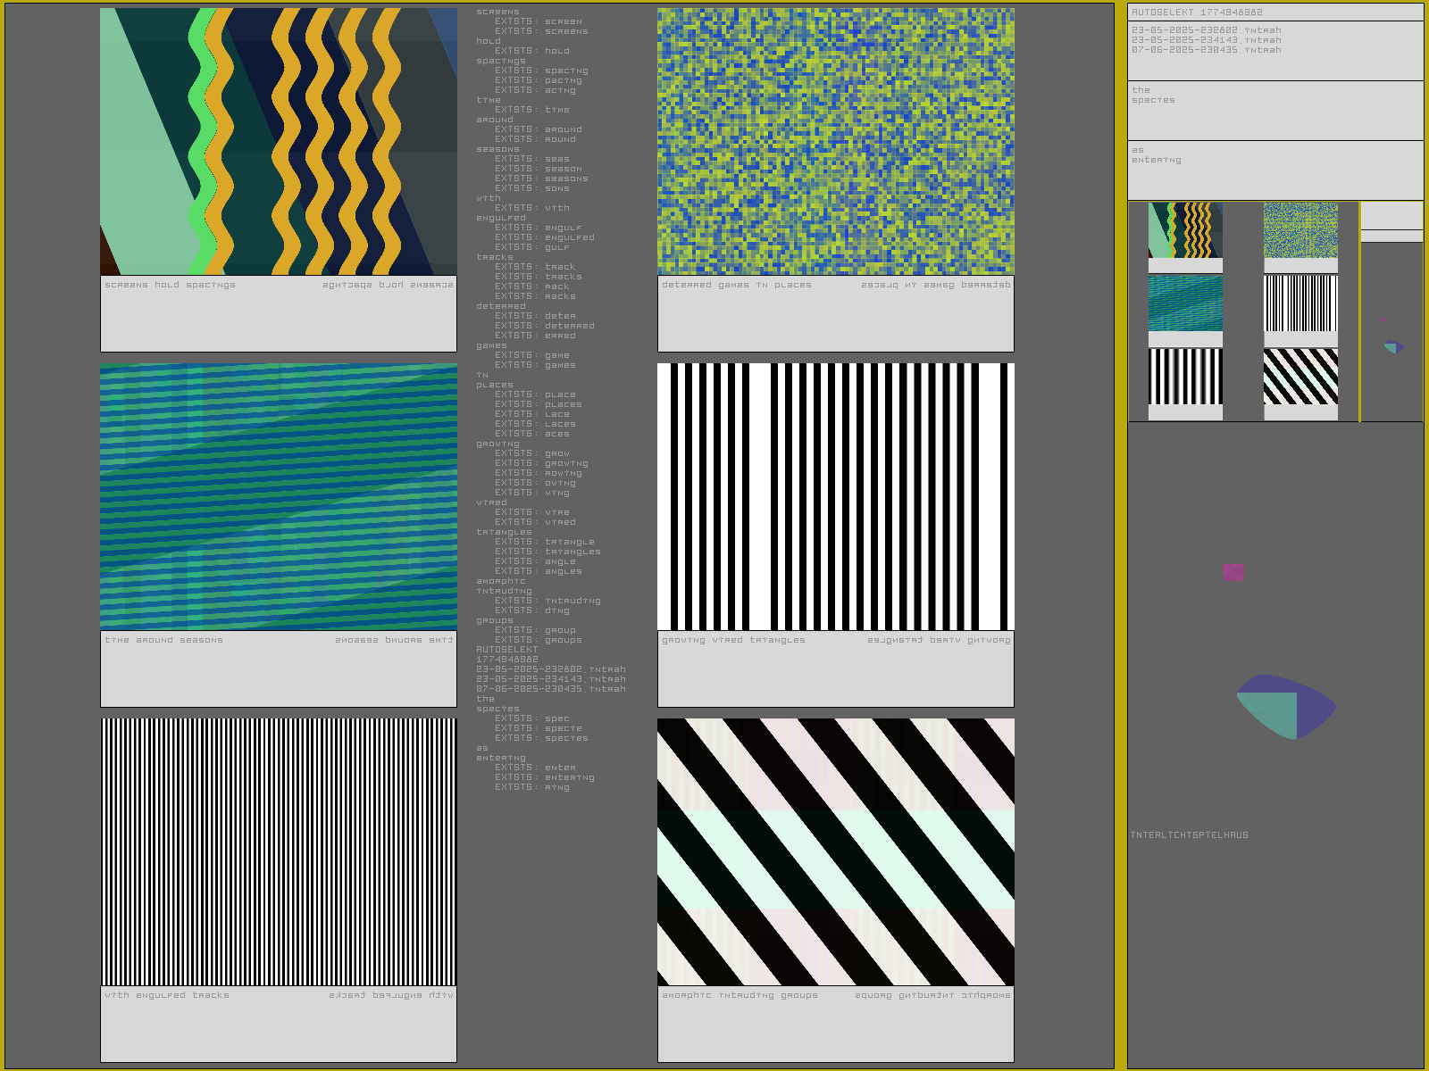Click the INTERLICHTSPIELHAUS label
This screenshot has width=1429, height=1071.
tap(1190, 835)
